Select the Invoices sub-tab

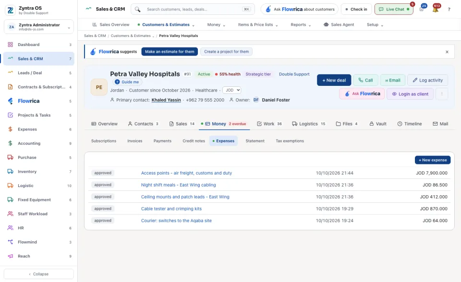(x=134, y=141)
